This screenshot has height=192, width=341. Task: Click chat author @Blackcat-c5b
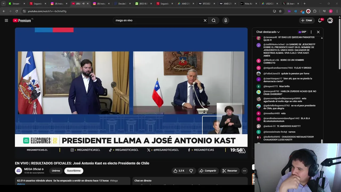tap(271, 60)
